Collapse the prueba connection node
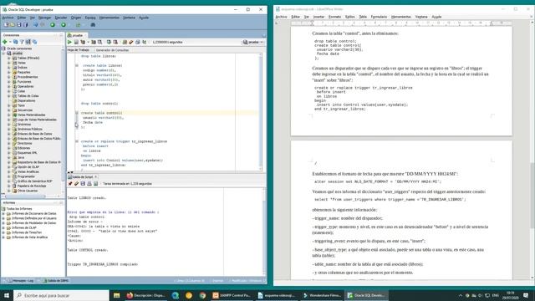Viewport: 535px width, 301px height. pyautogui.click(x=3, y=54)
